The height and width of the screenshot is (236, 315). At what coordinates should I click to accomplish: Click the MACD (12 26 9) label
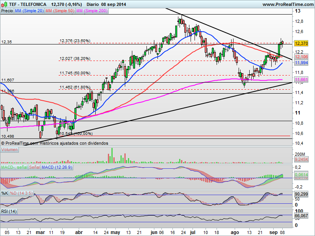[x=57, y=167]
